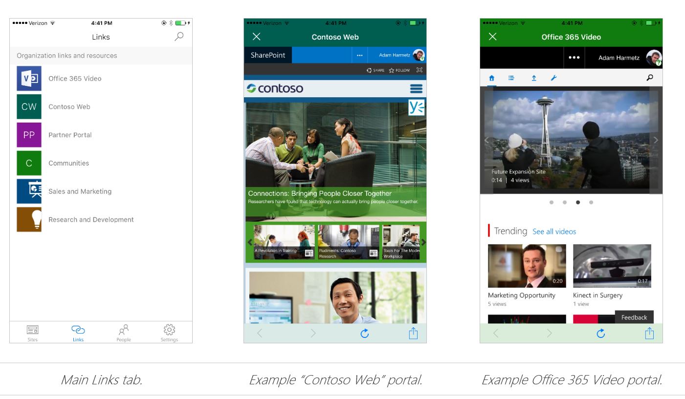Open the CW Contoso Web tile
This screenshot has height=399, width=685.
[x=29, y=107]
